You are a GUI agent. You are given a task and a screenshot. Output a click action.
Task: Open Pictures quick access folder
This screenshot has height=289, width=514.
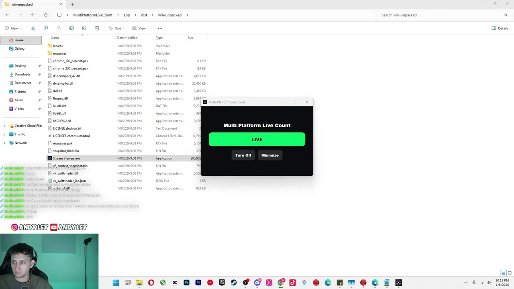[x=21, y=92]
